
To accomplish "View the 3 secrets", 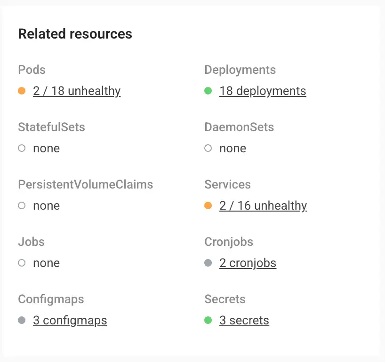I will (244, 320).
